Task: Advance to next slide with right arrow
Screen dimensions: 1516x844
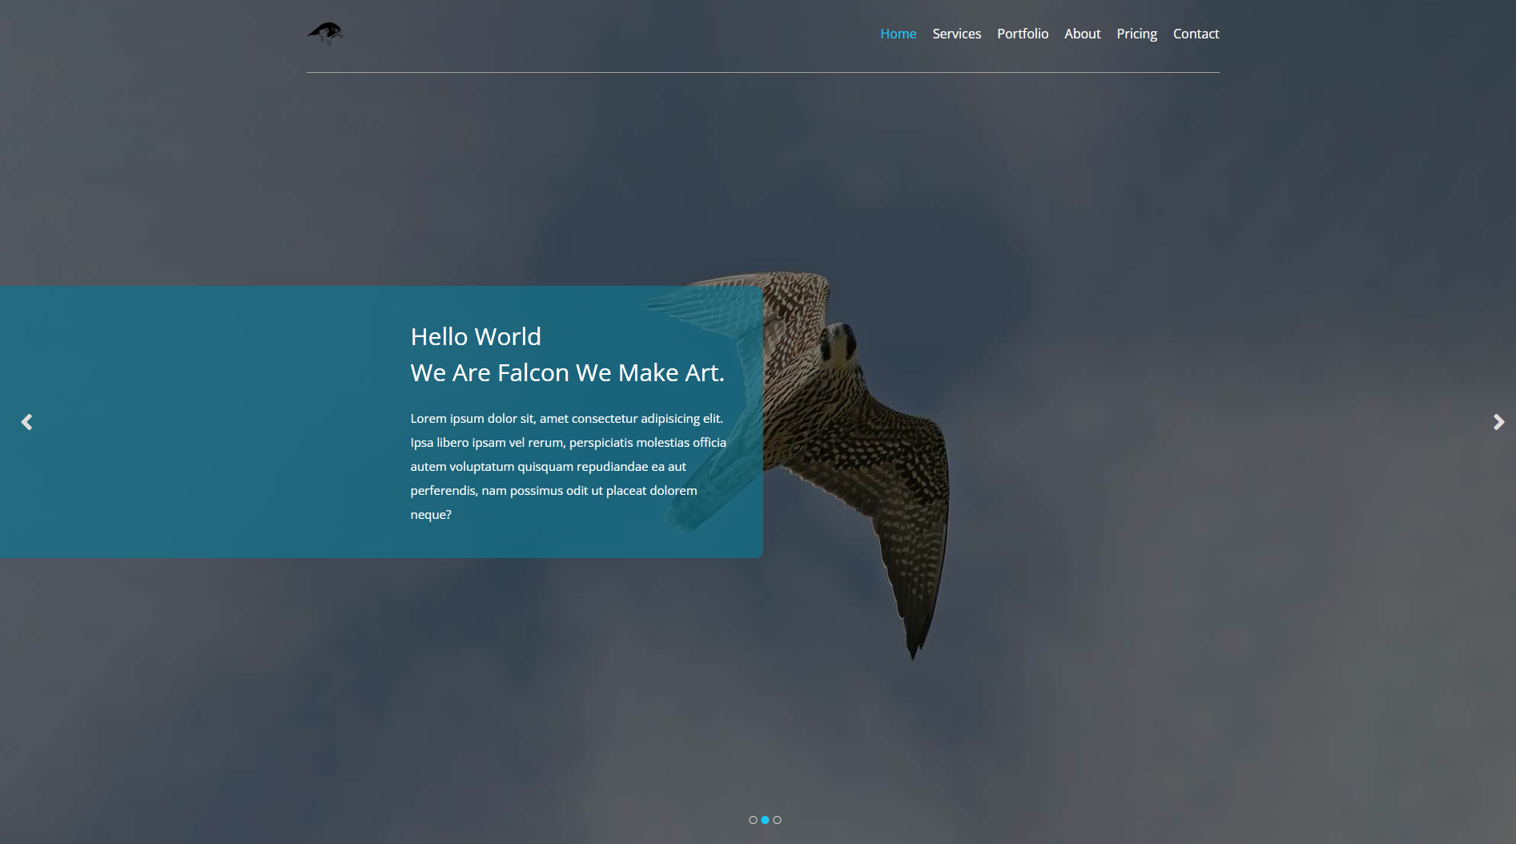Action: click(x=1498, y=422)
